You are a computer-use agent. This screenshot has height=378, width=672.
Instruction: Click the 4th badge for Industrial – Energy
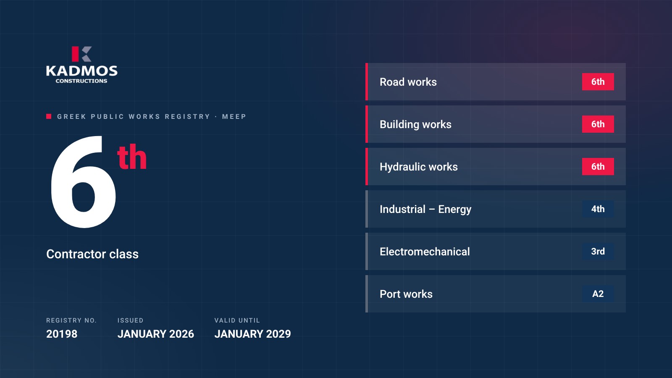point(598,209)
